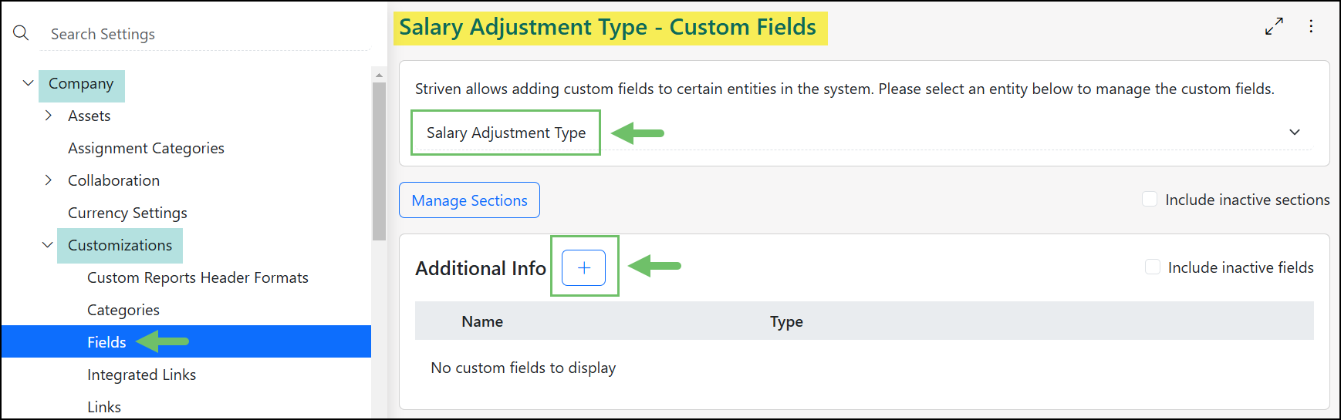The width and height of the screenshot is (1341, 420).
Task: Go to Integrated Links settings
Action: [141, 375]
